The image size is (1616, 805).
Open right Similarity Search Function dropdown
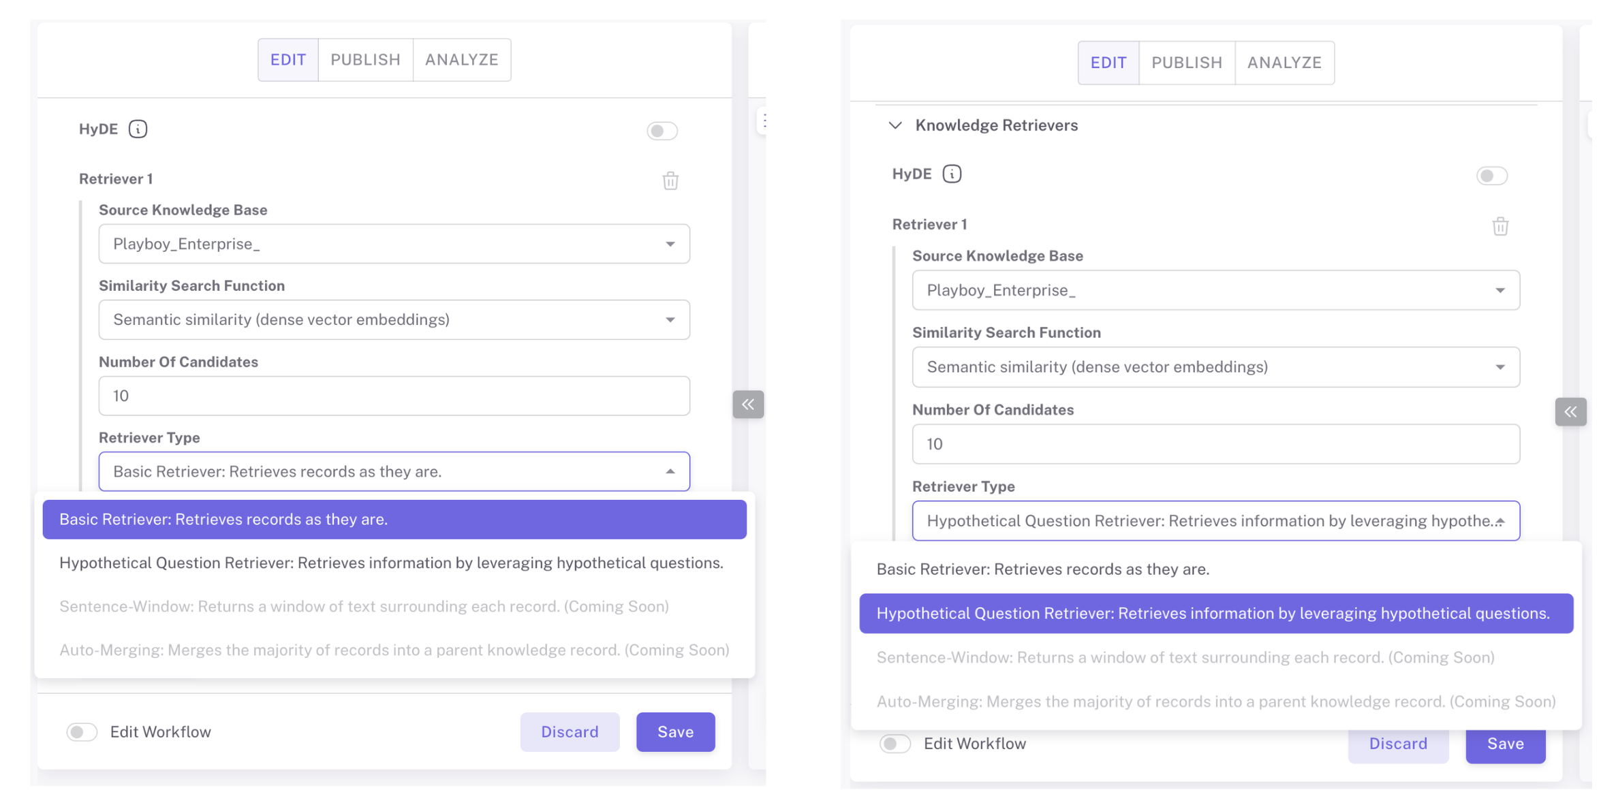[1215, 367]
